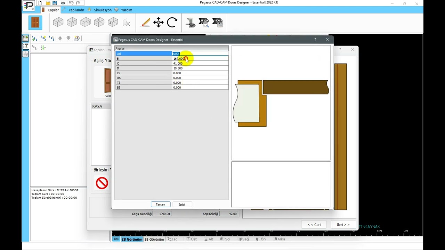The height and width of the screenshot is (250, 445).
Task: Click the << Geri button in wizard
Action: (x=314, y=225)
